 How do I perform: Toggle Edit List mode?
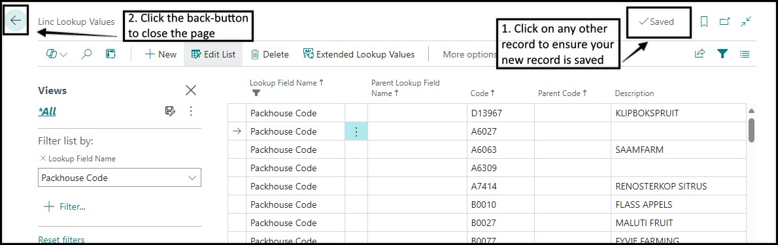pyautogui.click(x=213, y=54)
